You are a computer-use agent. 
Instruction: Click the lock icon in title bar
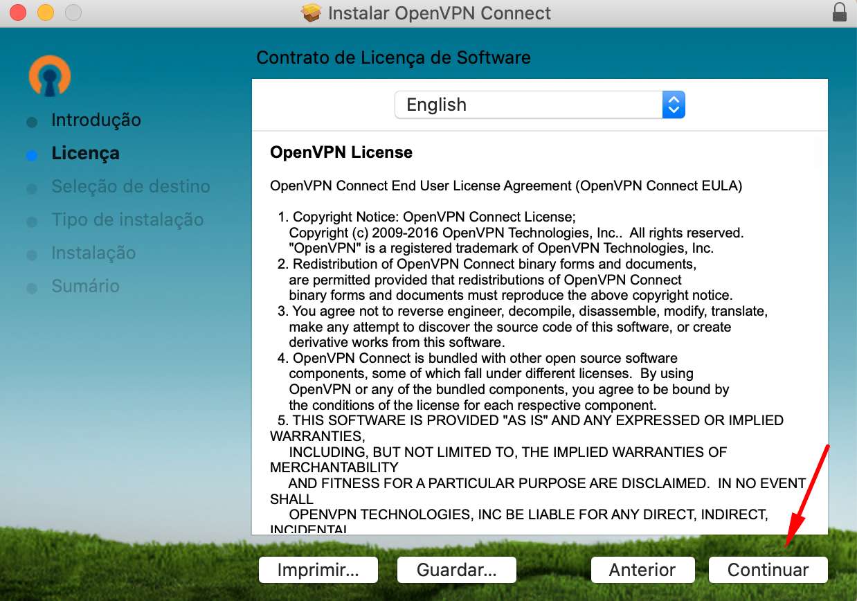point(840,12)
